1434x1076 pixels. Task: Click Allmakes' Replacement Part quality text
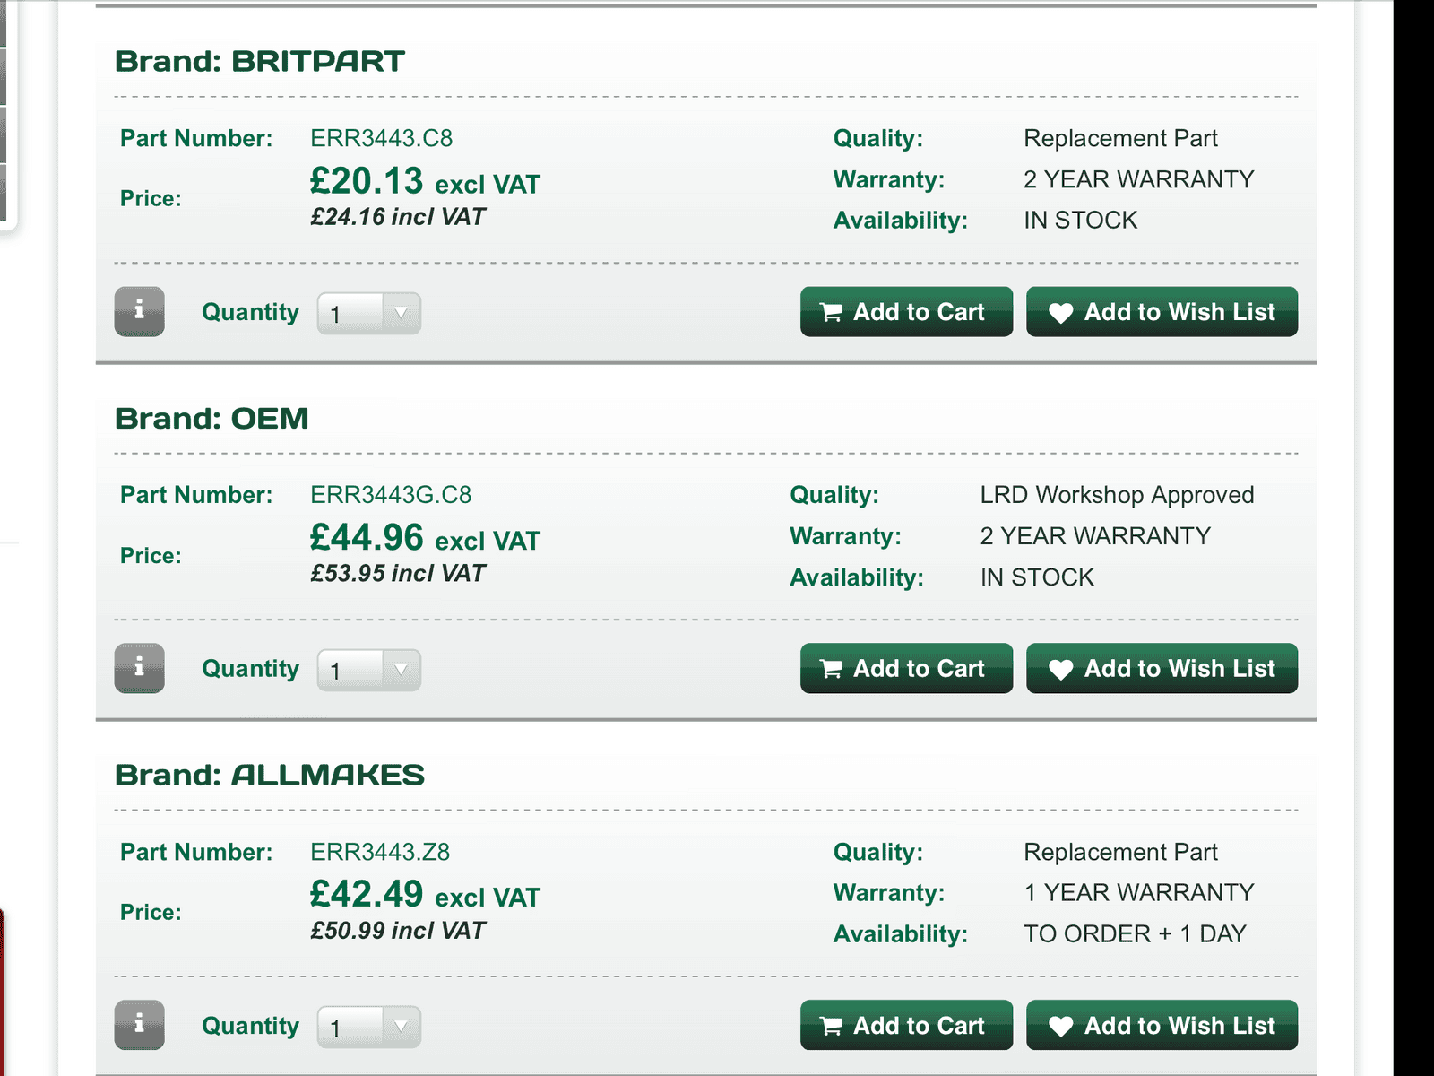[1120, 852]
